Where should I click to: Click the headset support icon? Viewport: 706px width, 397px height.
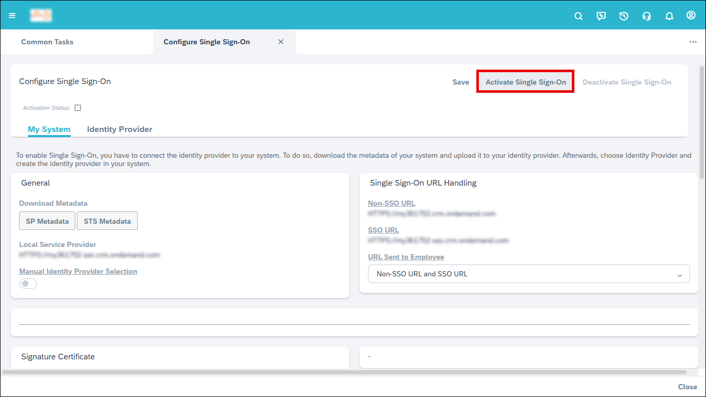(647, 16)
